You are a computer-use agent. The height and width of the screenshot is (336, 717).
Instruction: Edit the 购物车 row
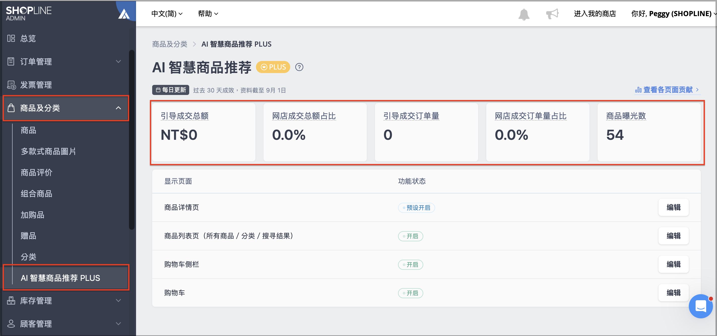pos(673,293)
